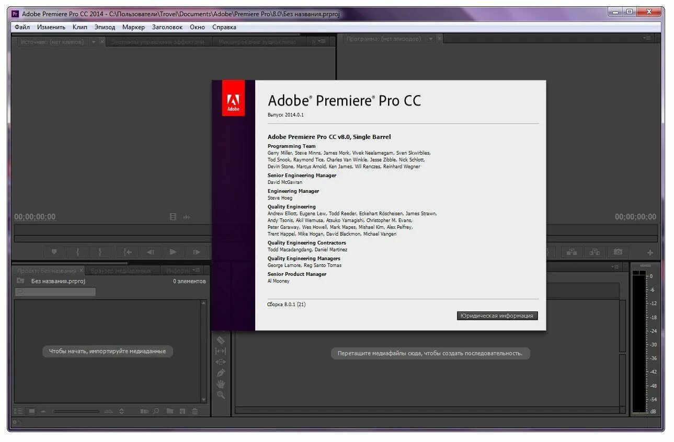Play the Source monitor clip
This screenshot has width=674, height=442.
point(173,252)
